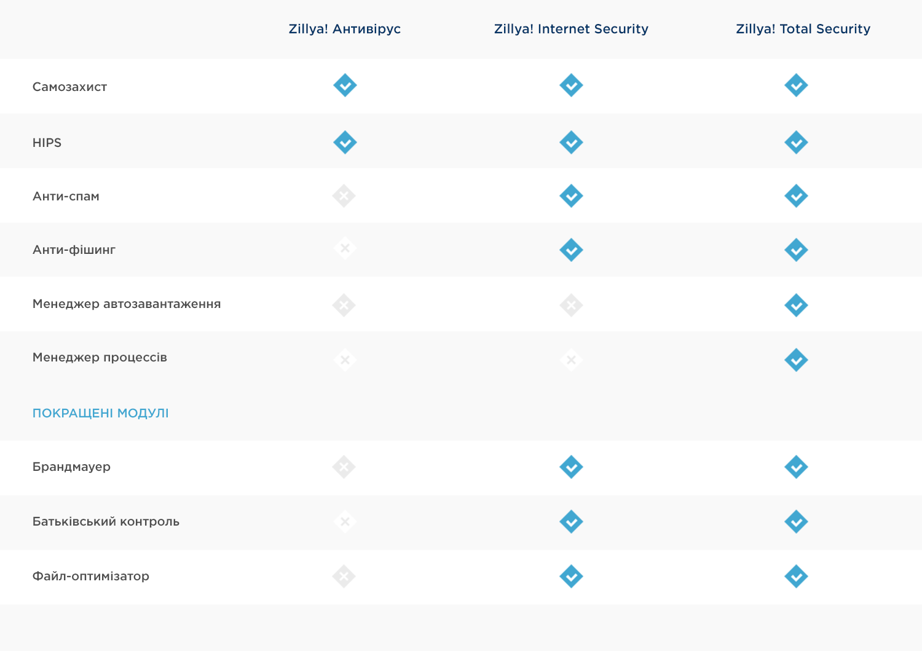Open the Zillya! Антивірус column heading
922x651 pixels.
click(x=345, y=29)
